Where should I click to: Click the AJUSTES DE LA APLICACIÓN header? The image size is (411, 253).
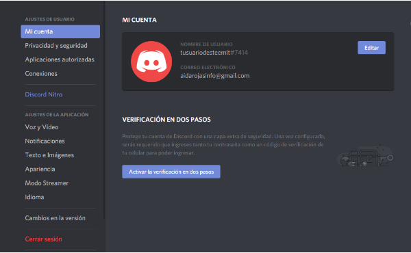[x=57, y=115]
